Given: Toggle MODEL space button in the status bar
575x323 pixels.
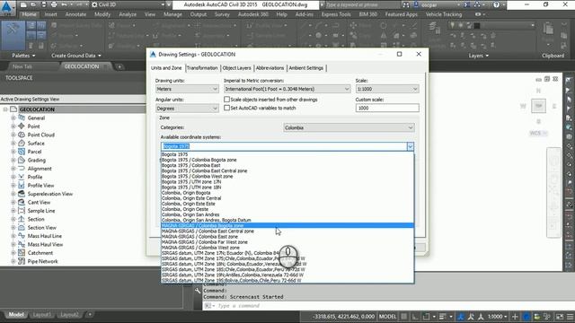Looking at the screenshot, I should click(x=387, y=317).
